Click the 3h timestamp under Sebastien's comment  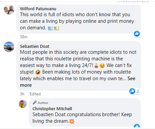[22, 94]
